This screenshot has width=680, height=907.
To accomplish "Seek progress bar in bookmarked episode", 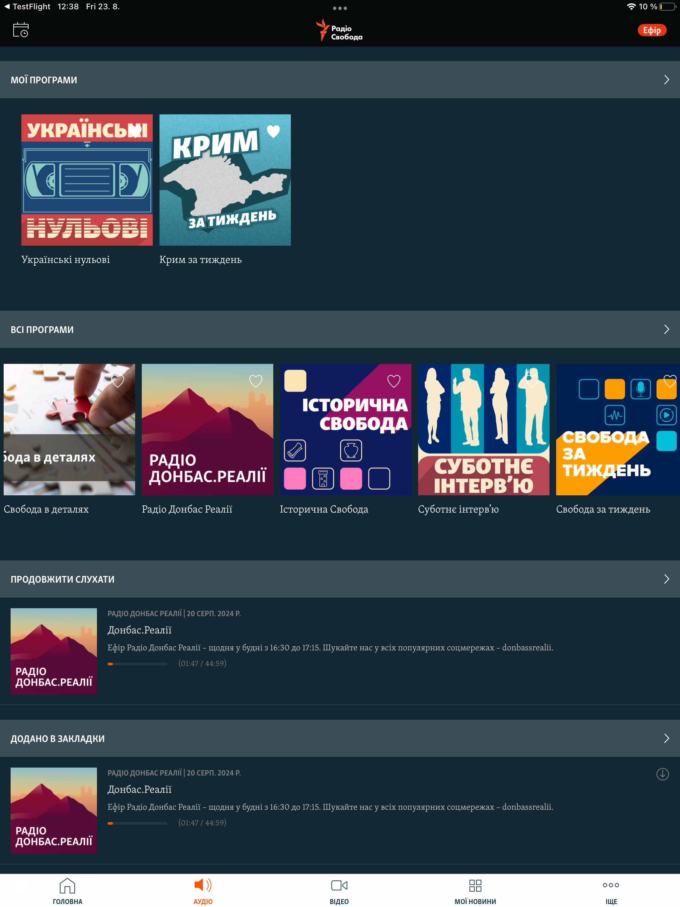I will pos(137,823).
